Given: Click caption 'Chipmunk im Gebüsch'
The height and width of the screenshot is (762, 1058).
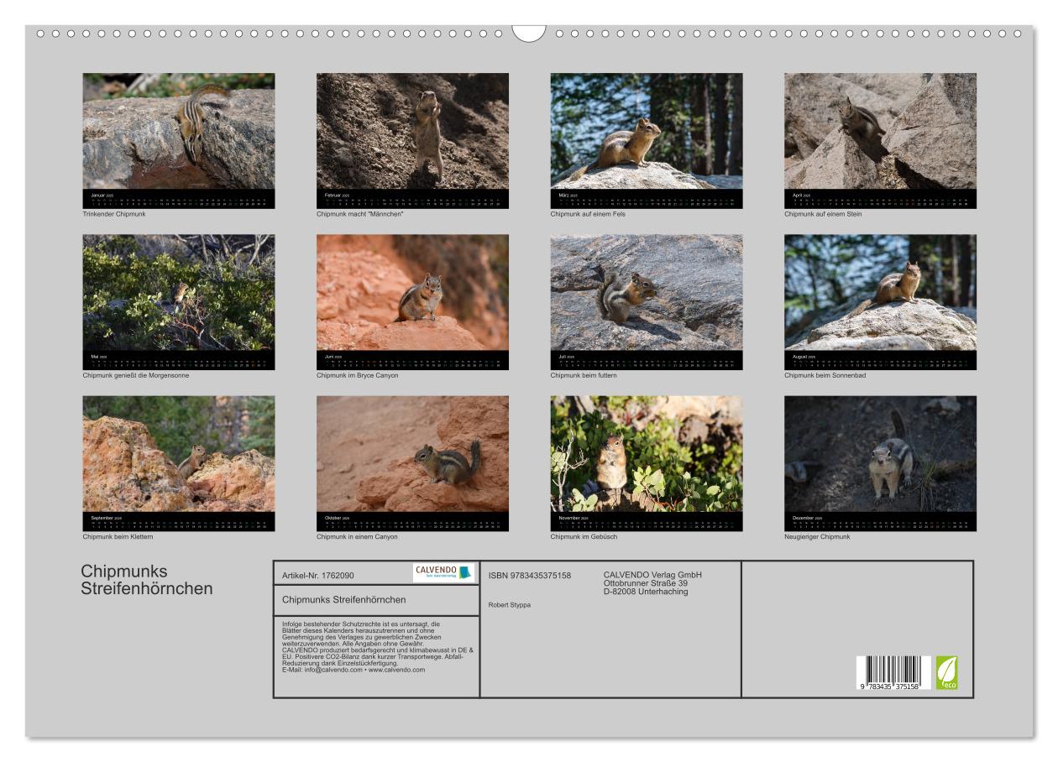Looking at the screenshot, I should [583, 536].
